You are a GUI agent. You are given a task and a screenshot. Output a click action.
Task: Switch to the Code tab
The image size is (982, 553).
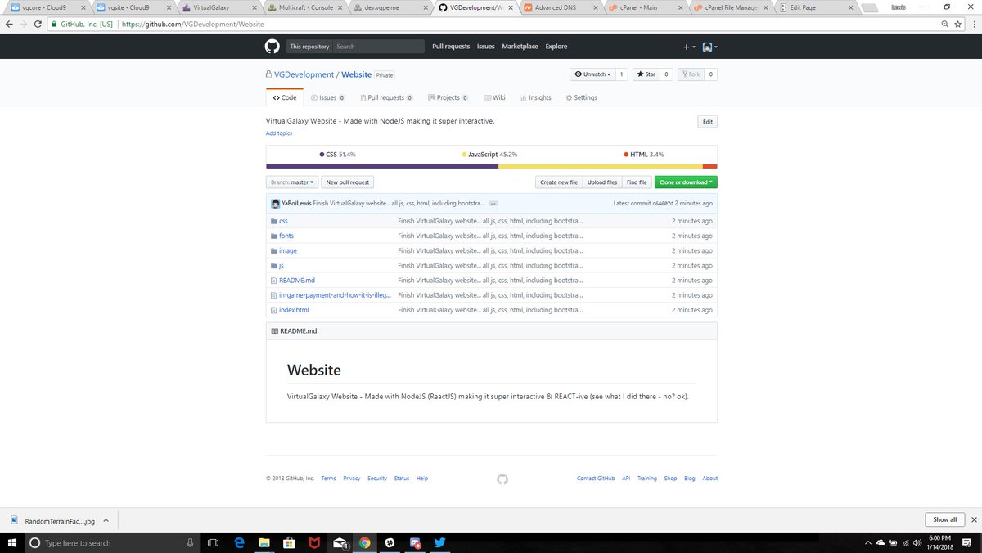pyautogui.click(x=285, y=97)
